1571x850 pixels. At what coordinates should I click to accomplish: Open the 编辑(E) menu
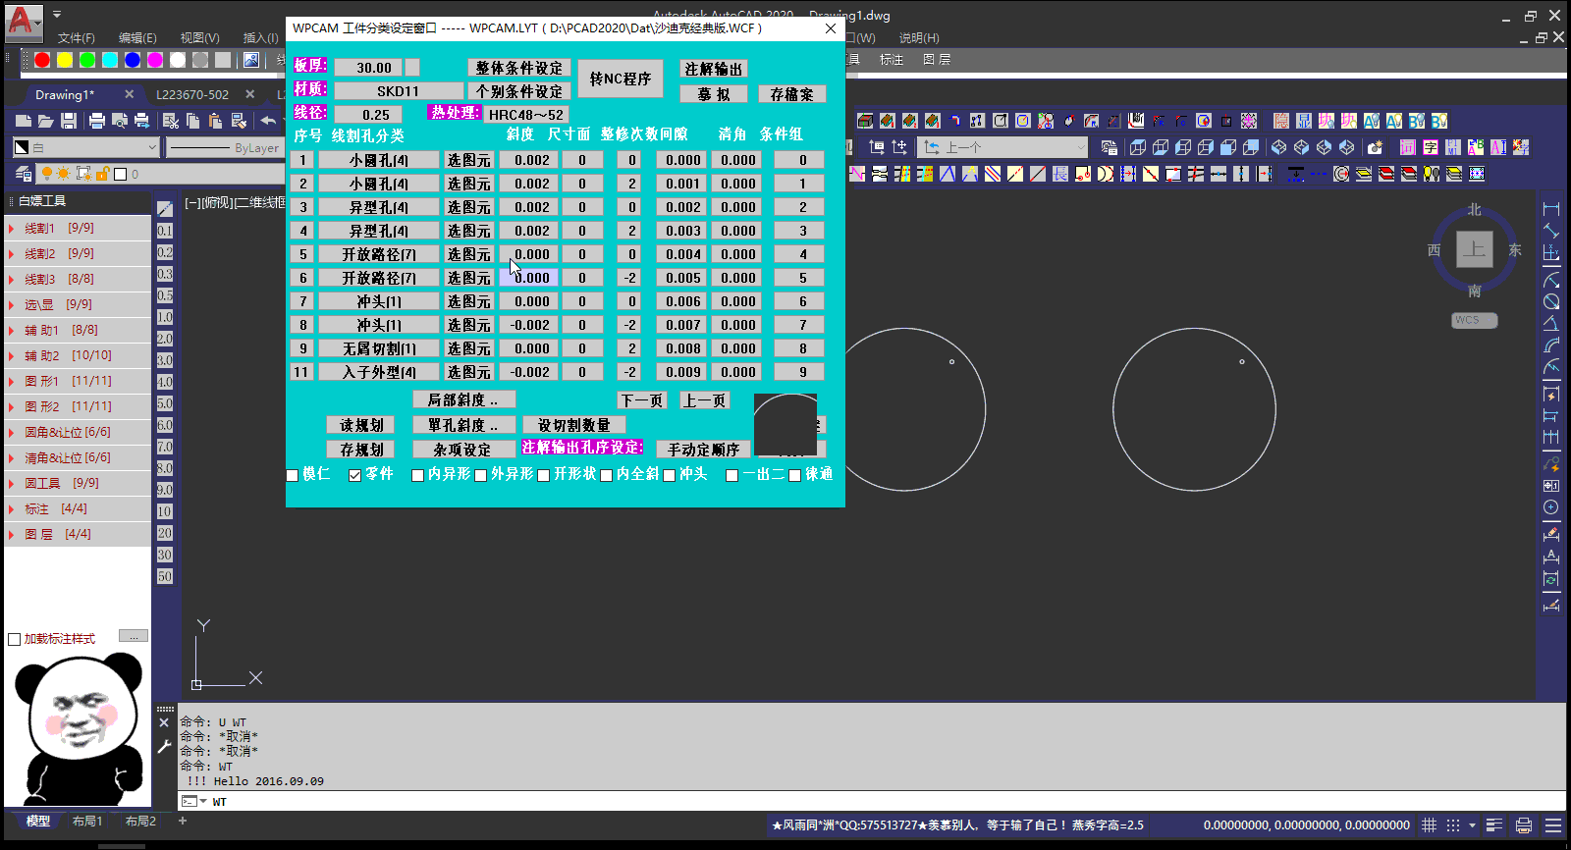click(137, 38)
